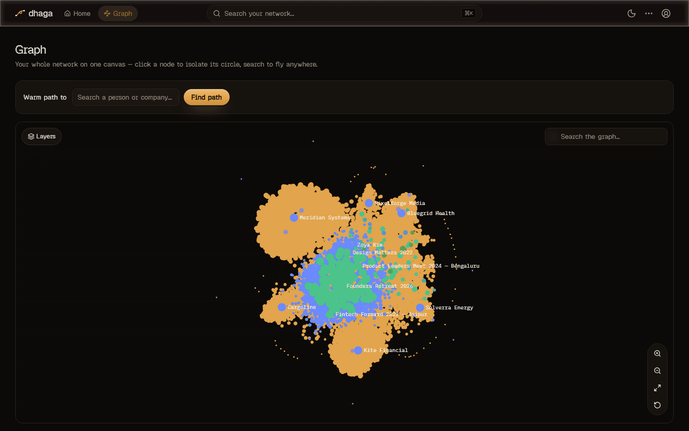Click the dhaga logo
The width and height of the screenshot is (689, 431).
click(x=33, y=13)
